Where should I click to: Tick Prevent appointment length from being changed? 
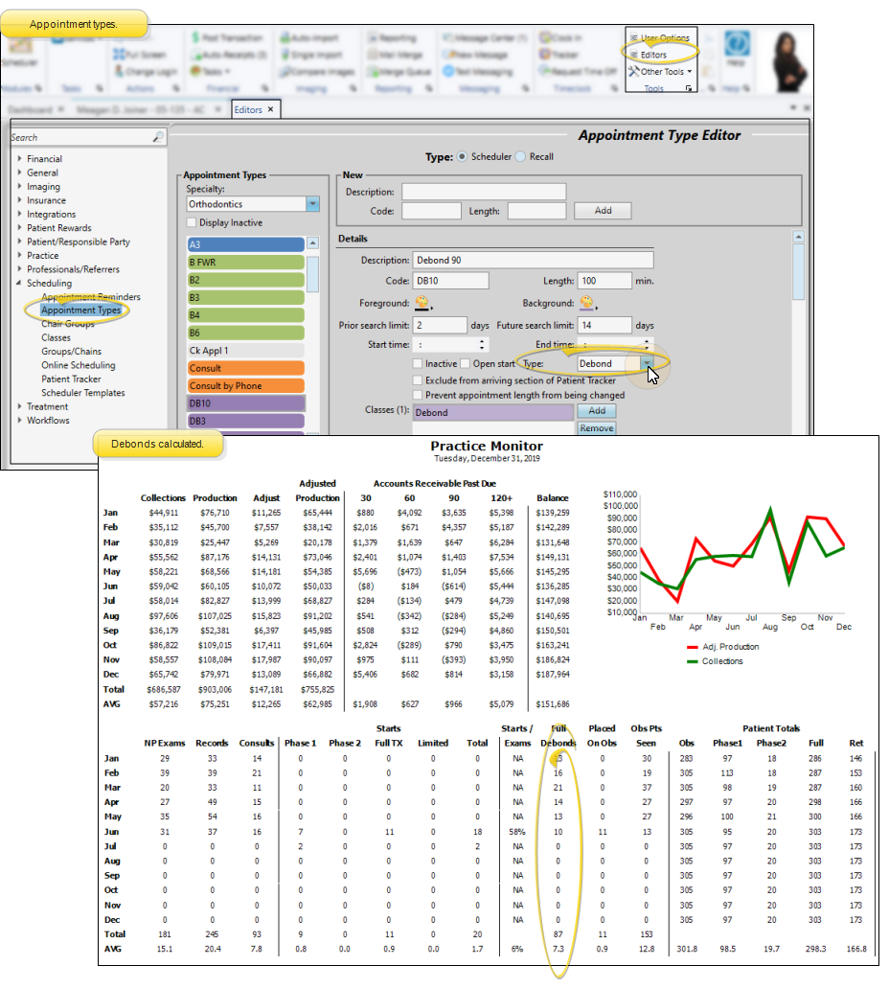point(418,395)
